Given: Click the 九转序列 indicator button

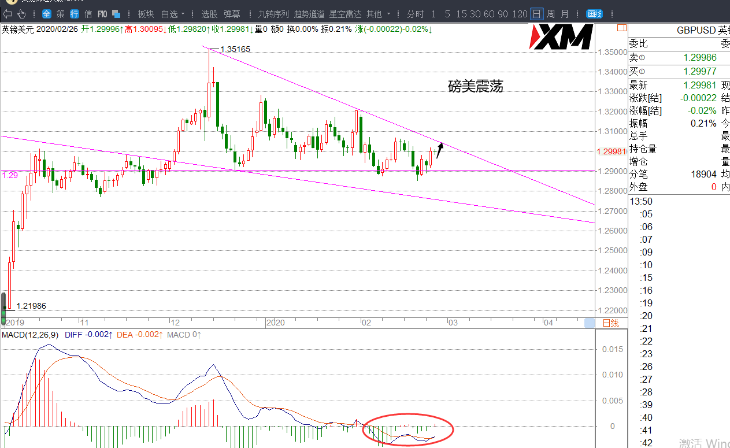Looking at the screenshot, I should (x=273, y=14).
